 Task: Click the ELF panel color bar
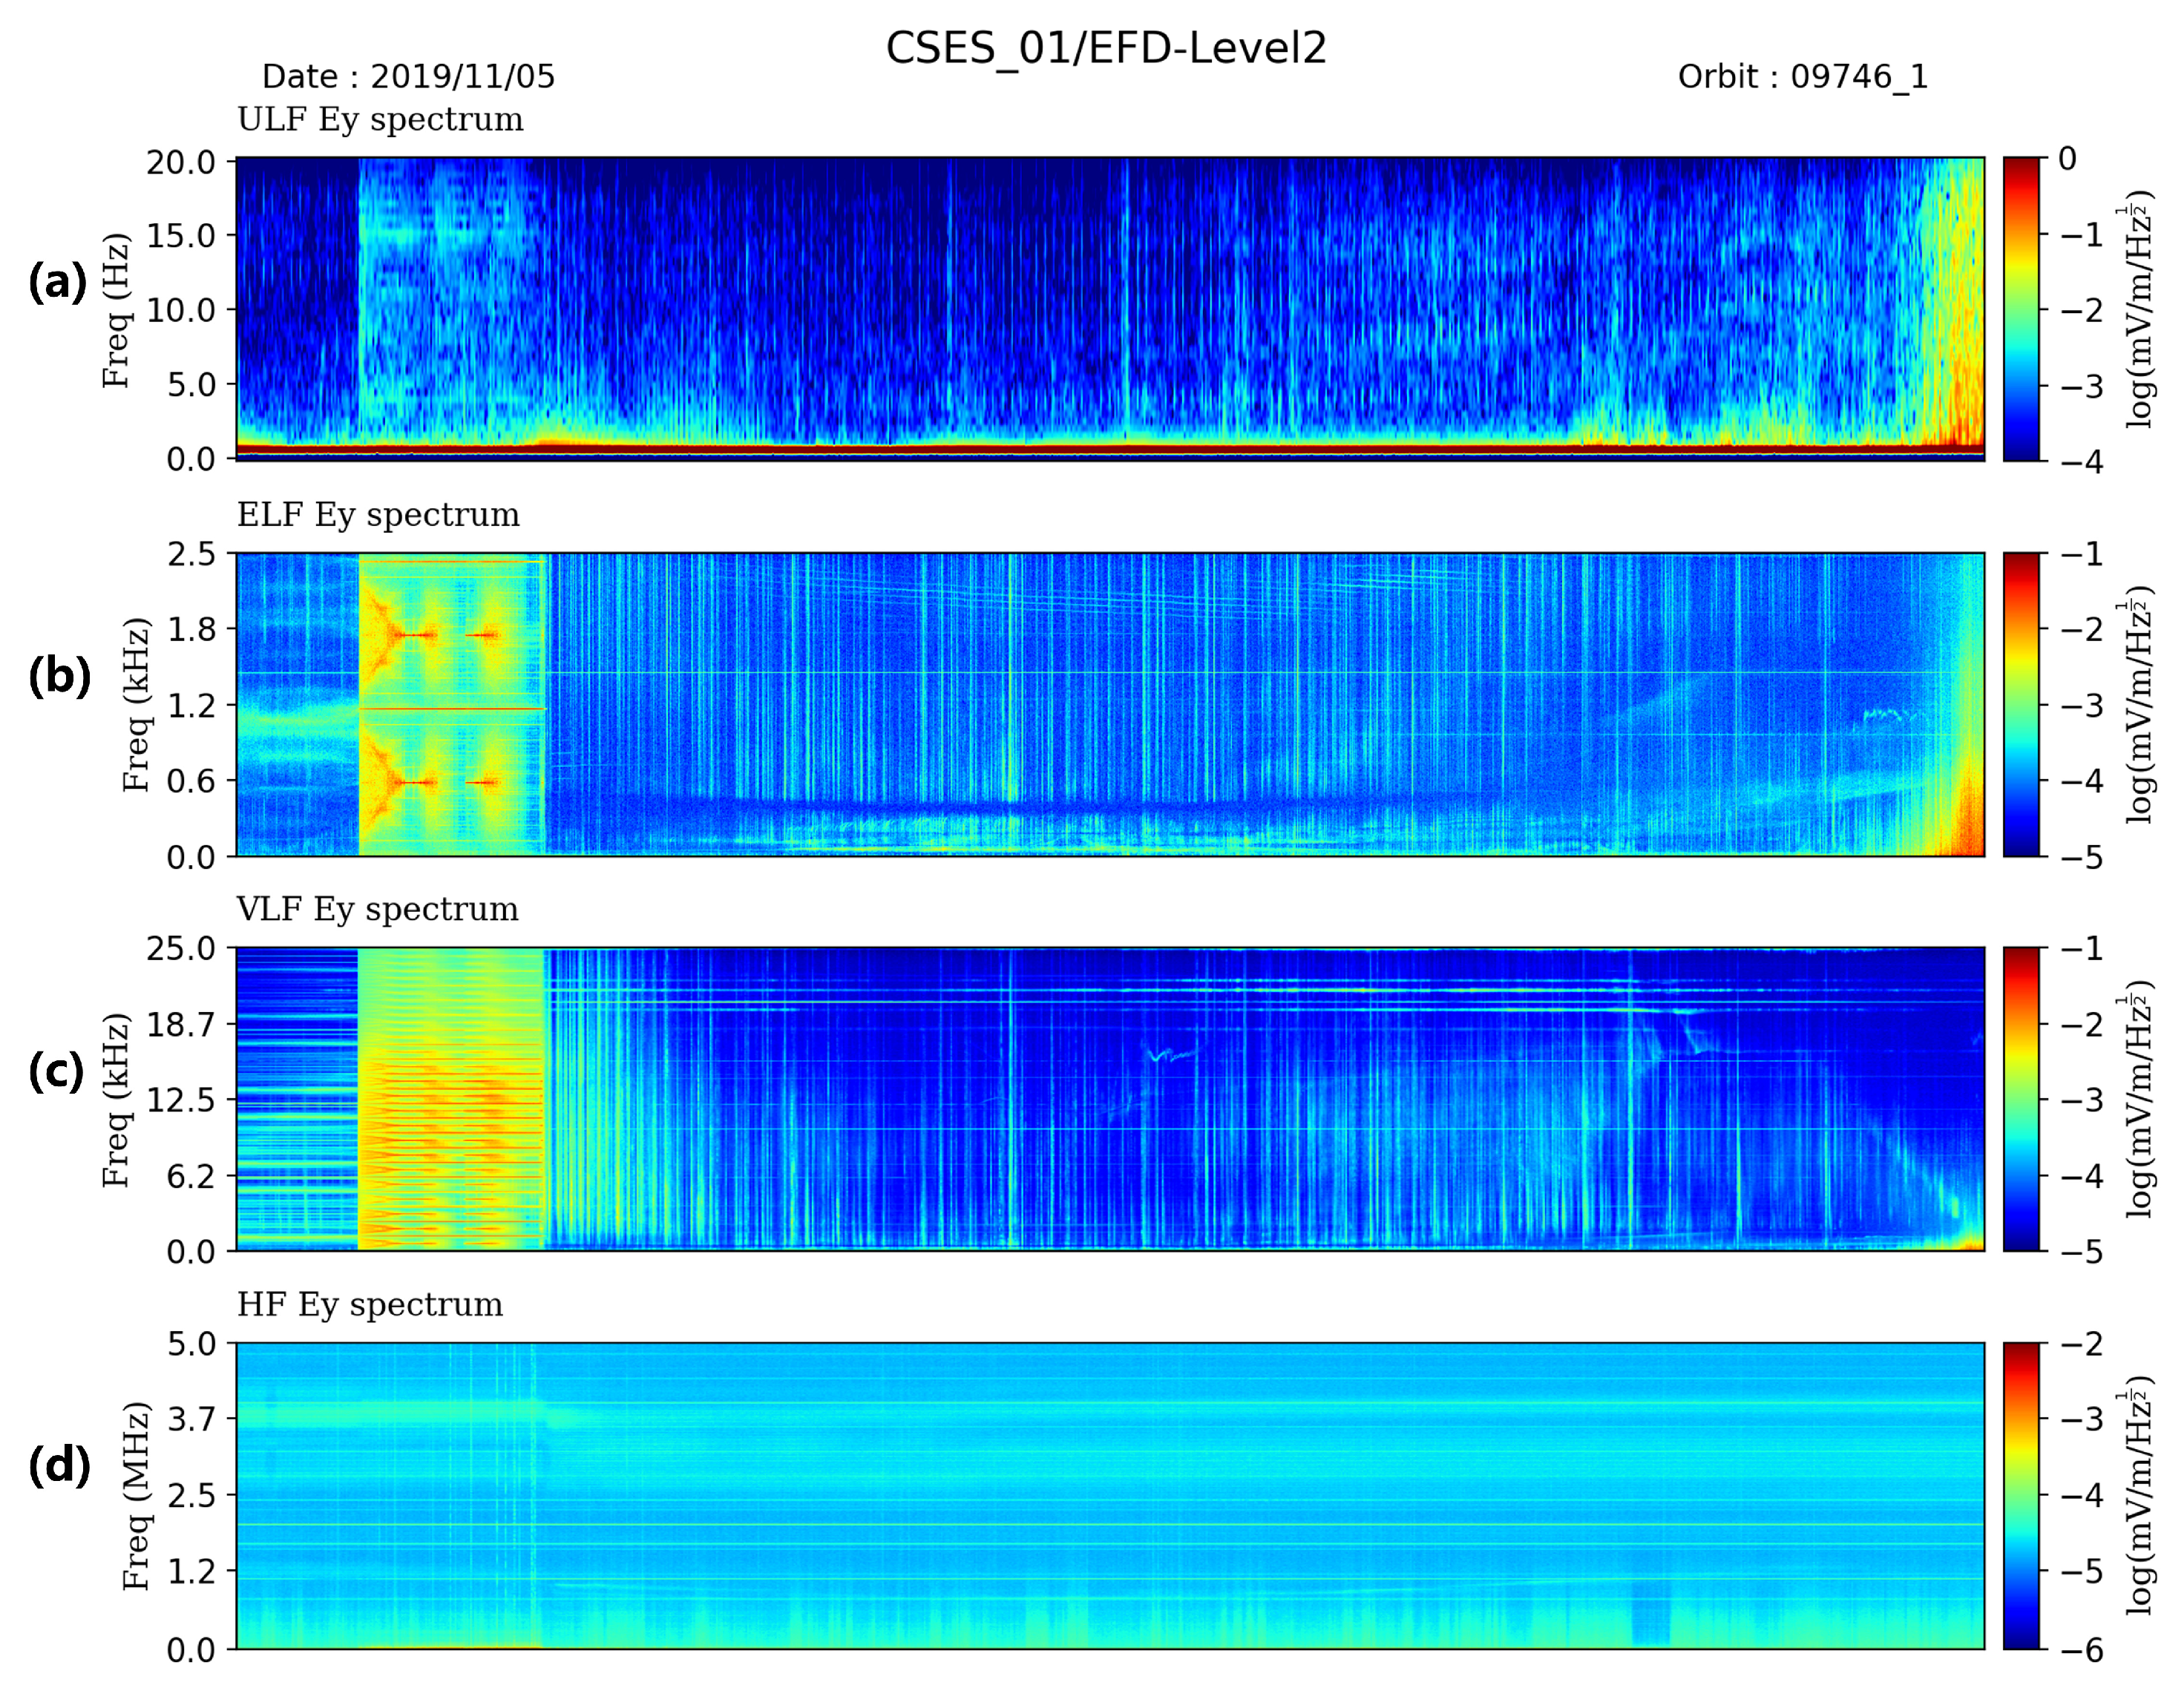click(x=2020, y=704)
